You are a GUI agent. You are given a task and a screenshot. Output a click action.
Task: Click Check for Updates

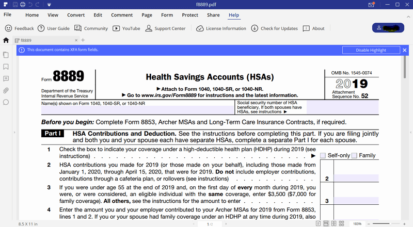pyautogui.click(x=274, y=28)
